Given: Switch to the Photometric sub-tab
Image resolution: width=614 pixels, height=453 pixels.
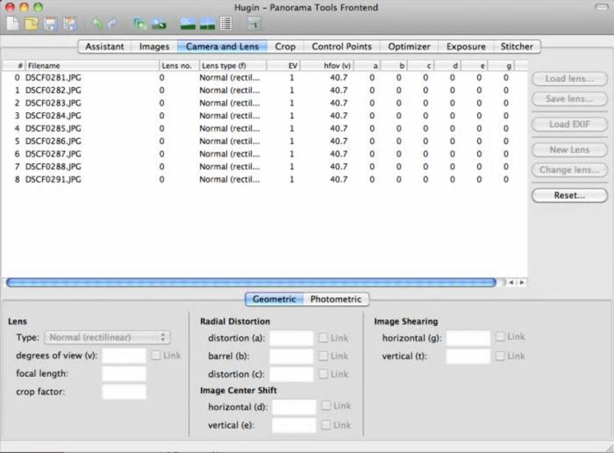Looking at the screenshot, I should 336,299.
